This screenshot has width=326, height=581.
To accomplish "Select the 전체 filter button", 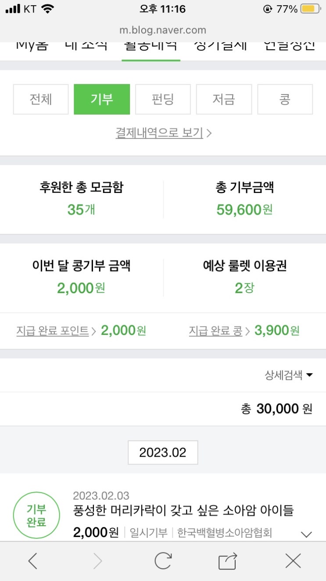I will [41, 99].
